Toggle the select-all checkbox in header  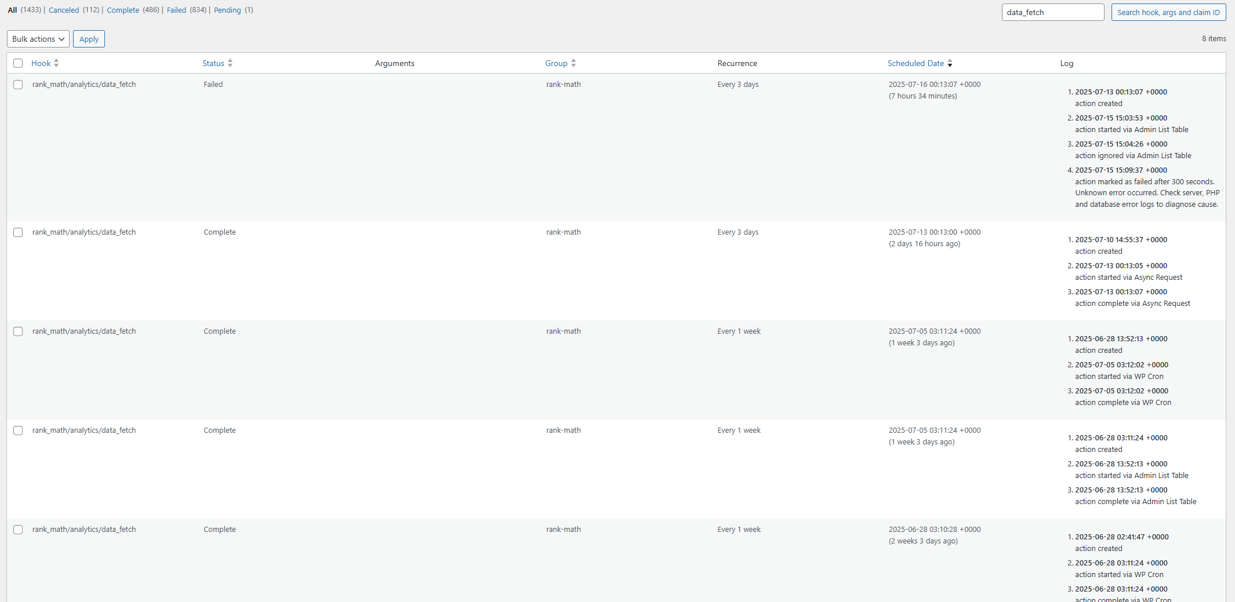tap(18, 63)
